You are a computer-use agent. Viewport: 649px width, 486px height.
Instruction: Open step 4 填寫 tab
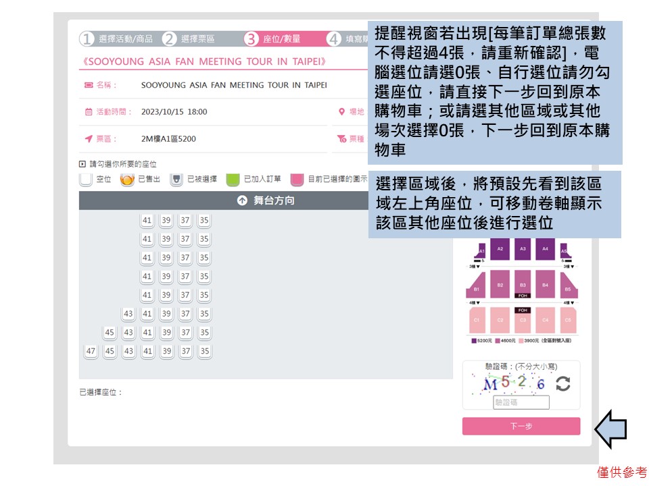(x=347, y=39)
